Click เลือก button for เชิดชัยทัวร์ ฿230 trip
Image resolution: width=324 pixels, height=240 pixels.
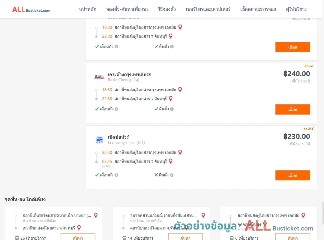tap(292, 175)
